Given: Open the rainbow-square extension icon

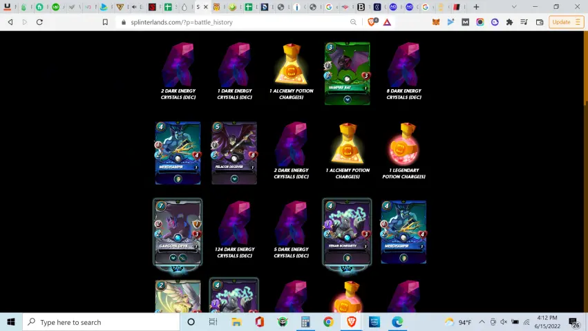Looking at the screenshot, I should (x=480, y=22).
